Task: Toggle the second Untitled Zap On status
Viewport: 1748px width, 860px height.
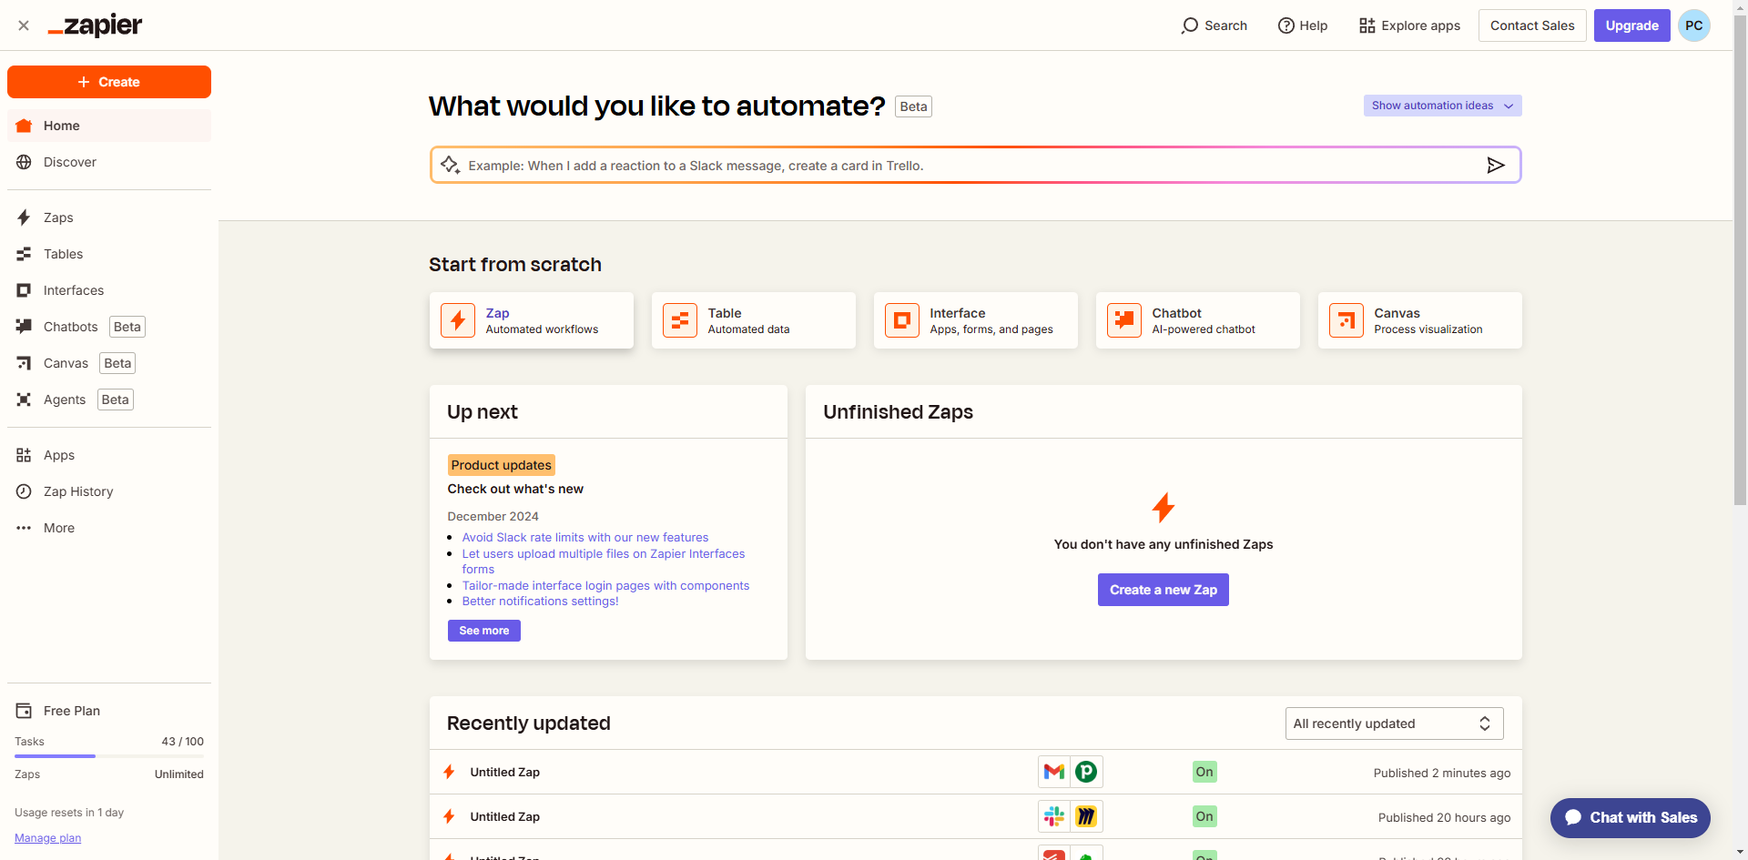Action: [x=1204, y=817]
